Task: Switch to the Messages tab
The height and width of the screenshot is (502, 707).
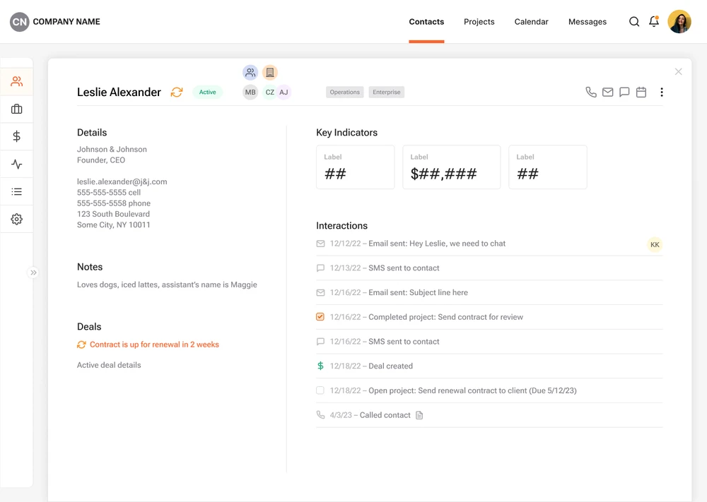Action: [x=587, y=21]
